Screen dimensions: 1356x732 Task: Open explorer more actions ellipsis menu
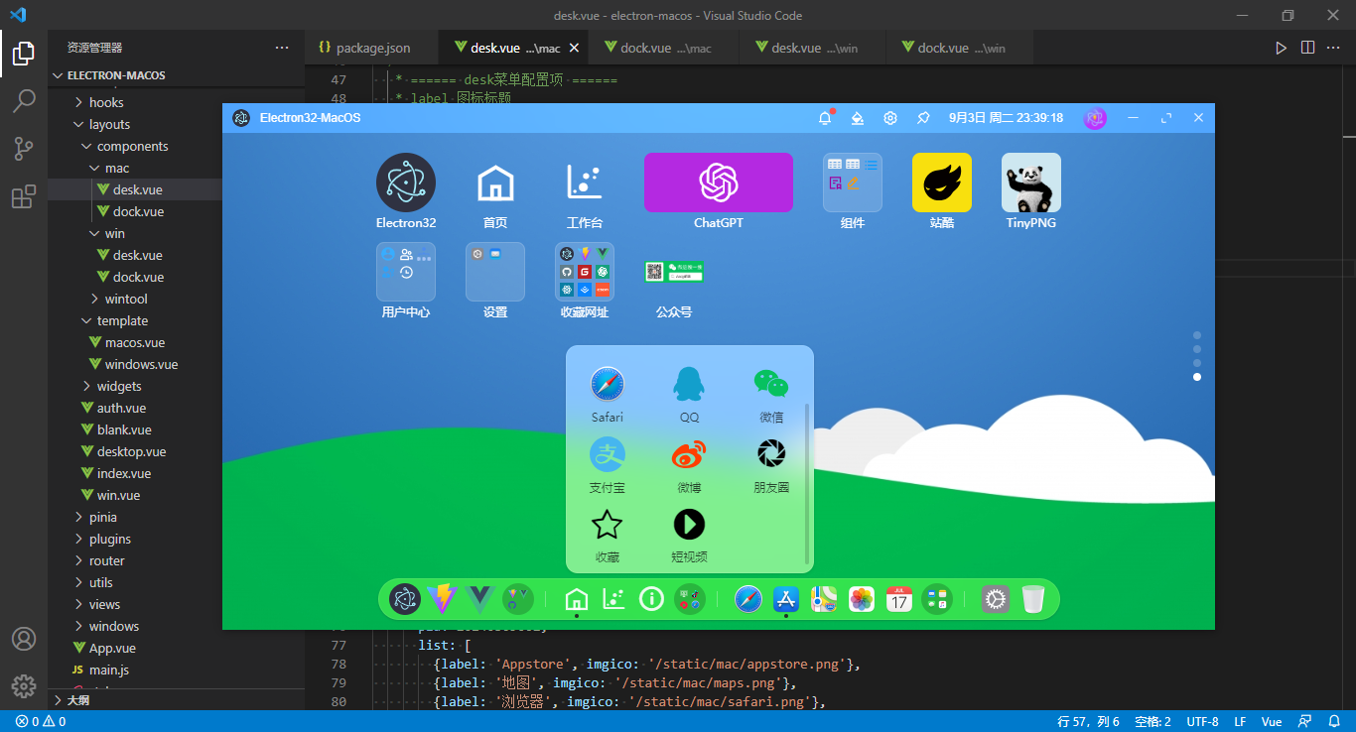(283, 48)
